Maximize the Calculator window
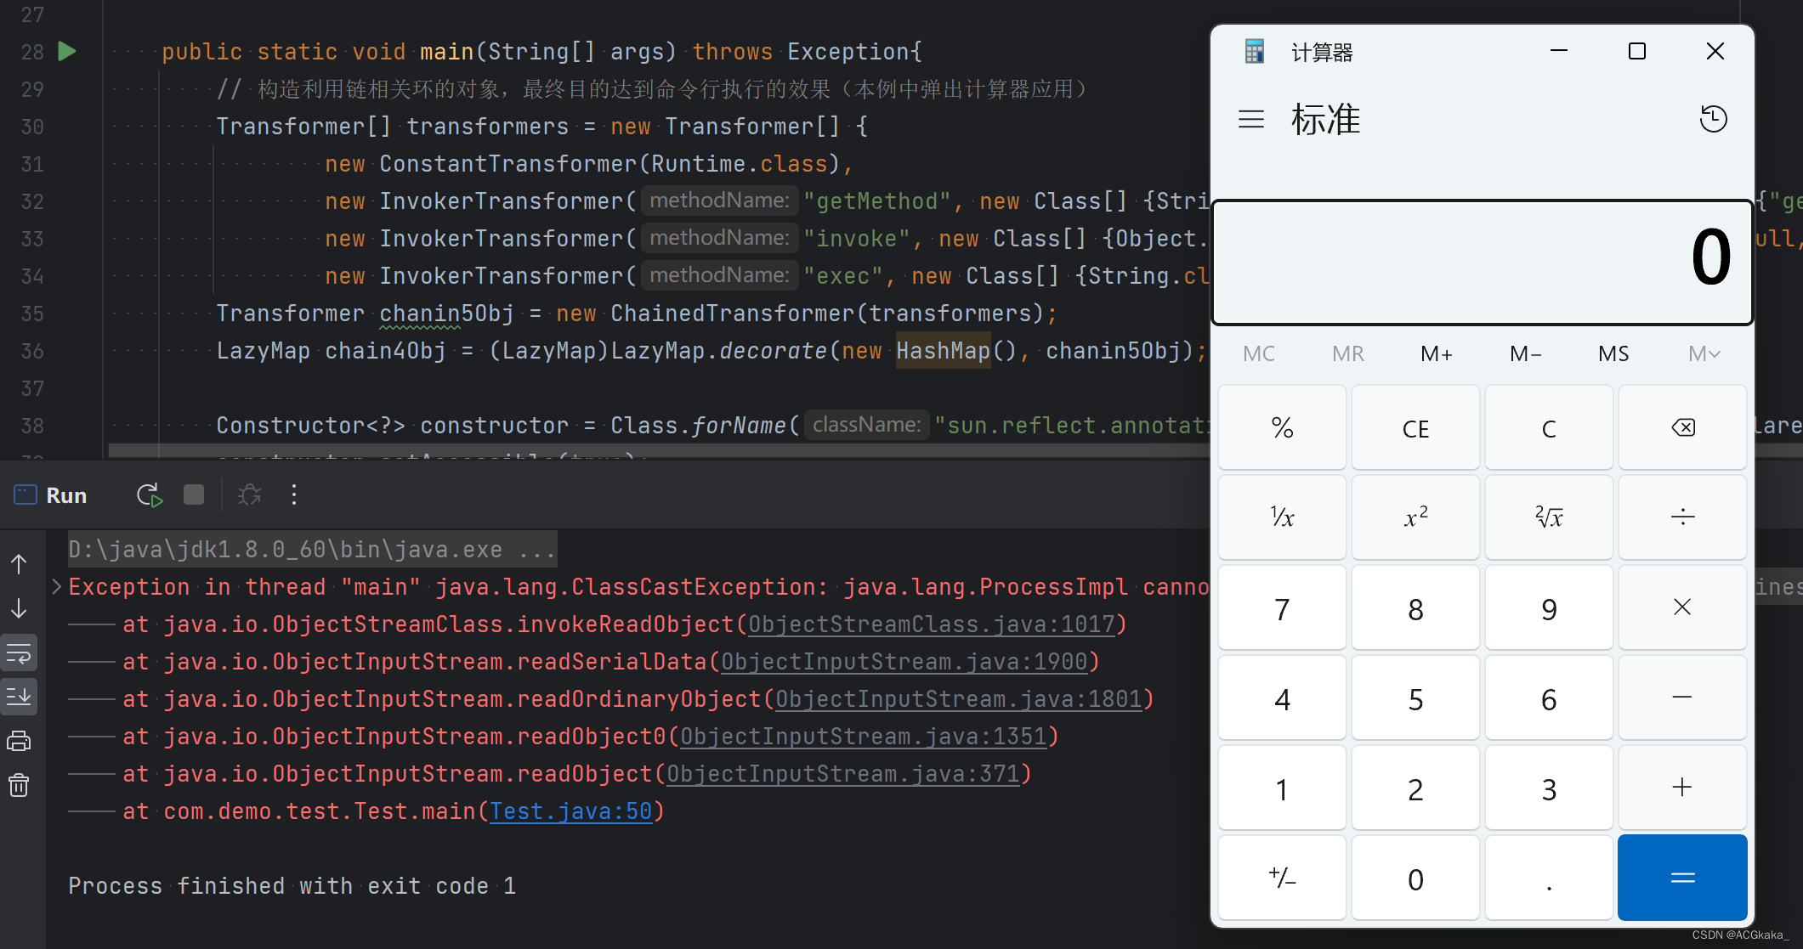Viewport: 1803px width, 949px height. (x=1637, y=51)
